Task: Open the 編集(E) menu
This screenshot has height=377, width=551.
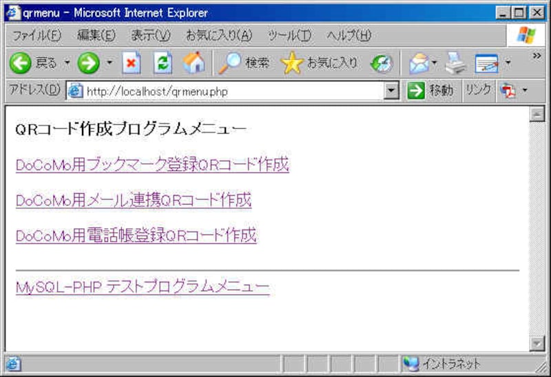Action: tap(96, 35)
